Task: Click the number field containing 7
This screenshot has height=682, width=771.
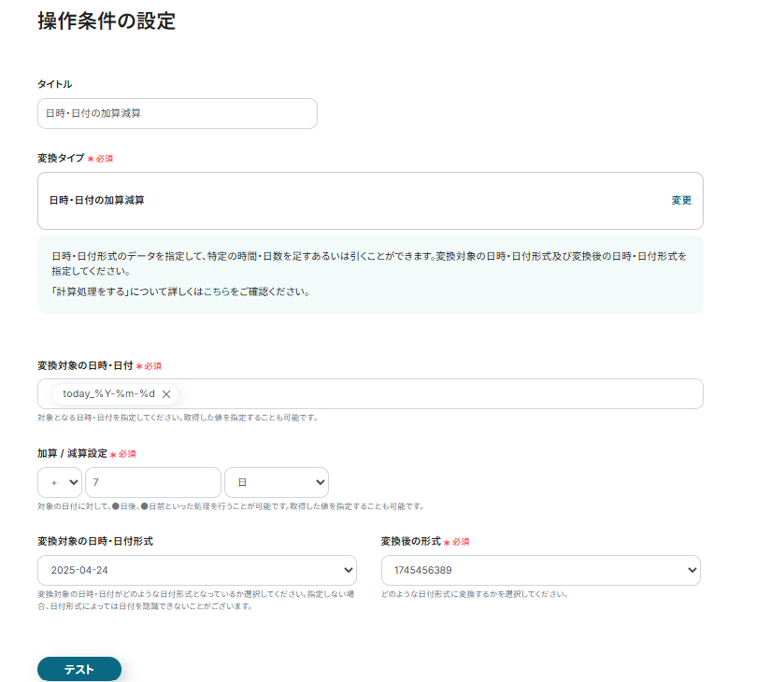Action: (x=152, y=482)
